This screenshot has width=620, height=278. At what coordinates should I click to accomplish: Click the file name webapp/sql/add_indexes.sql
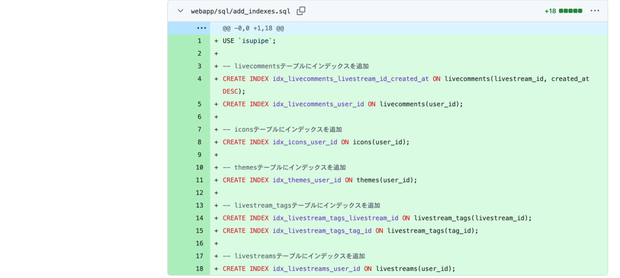241,11
